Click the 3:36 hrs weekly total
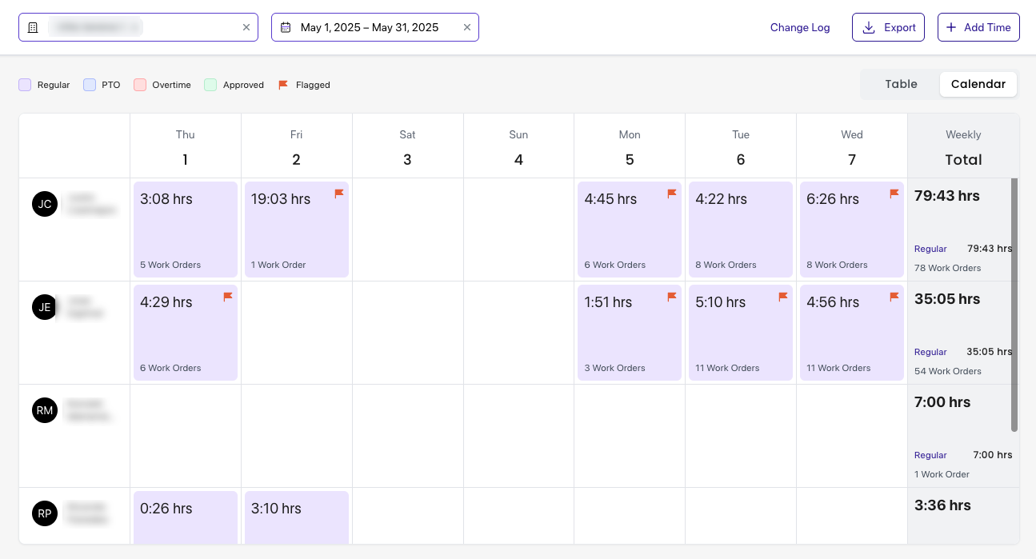 pos(942,505)
